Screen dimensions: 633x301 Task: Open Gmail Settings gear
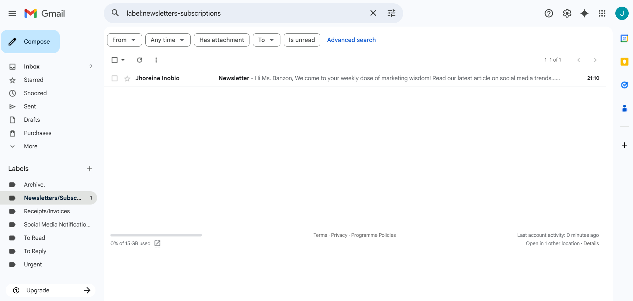pos(567,13)
